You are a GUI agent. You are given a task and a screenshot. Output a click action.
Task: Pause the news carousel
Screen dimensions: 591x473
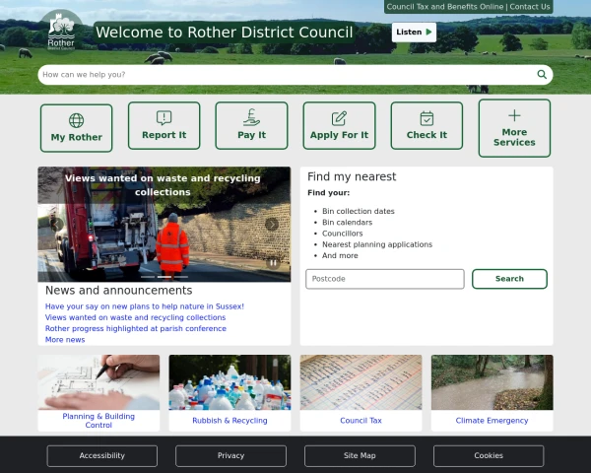(273, 263)
